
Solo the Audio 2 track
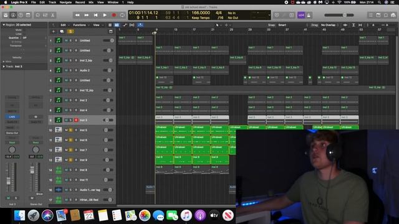pos(70,70)
